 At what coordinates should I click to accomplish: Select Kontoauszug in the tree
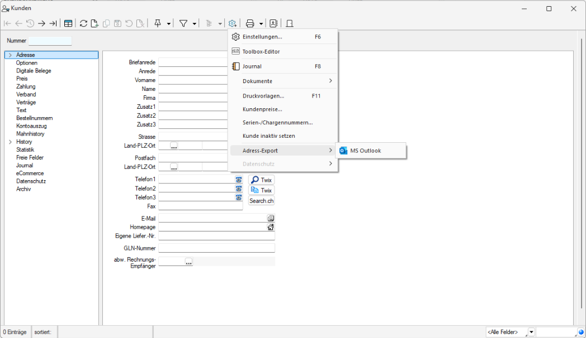point(31,126)
